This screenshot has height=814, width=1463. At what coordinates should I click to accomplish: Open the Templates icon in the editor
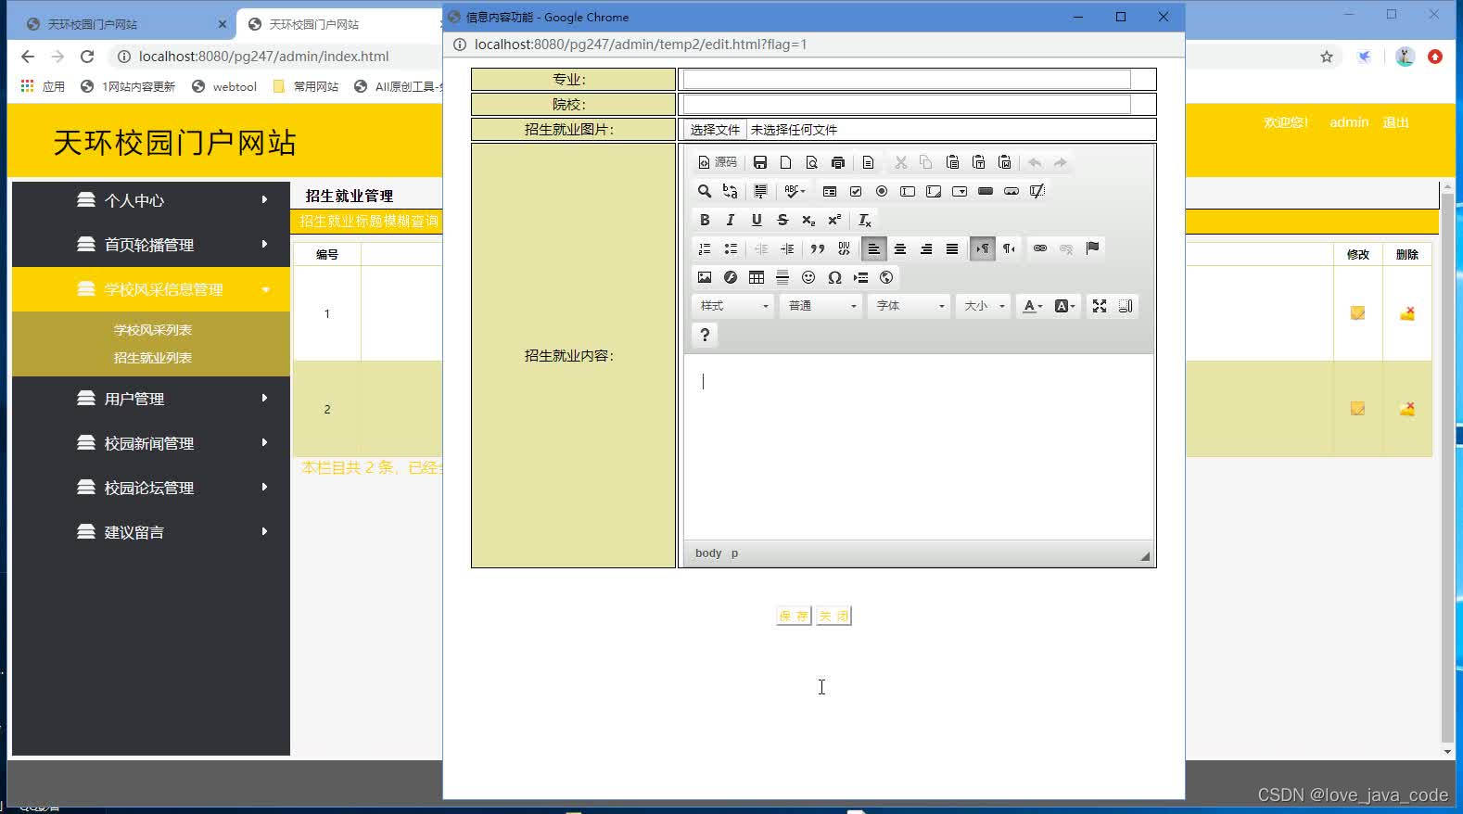[868, 162]
